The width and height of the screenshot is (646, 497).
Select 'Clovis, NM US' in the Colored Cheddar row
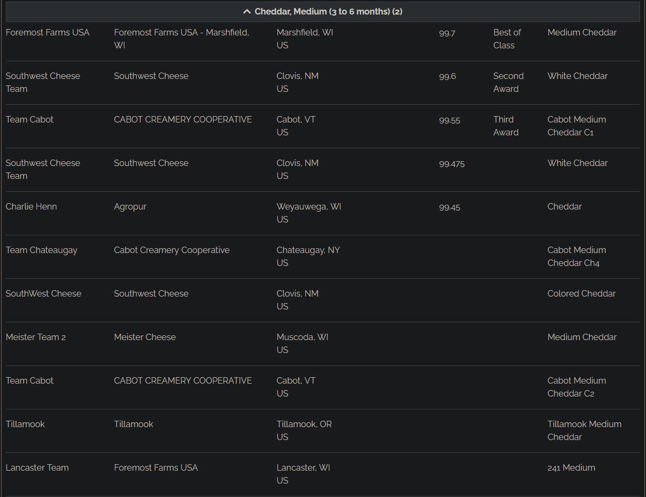coord(298,300)
